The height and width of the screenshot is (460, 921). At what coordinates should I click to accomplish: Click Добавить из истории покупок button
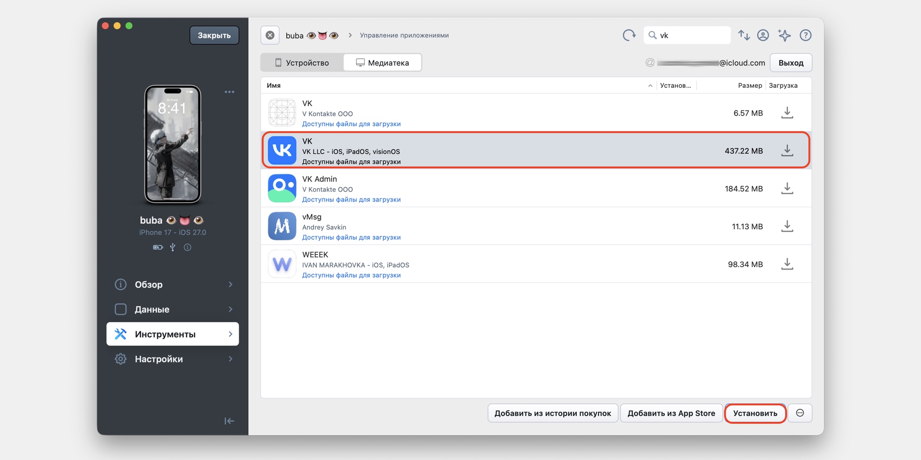pyautogui.click(x=553, y=413)
